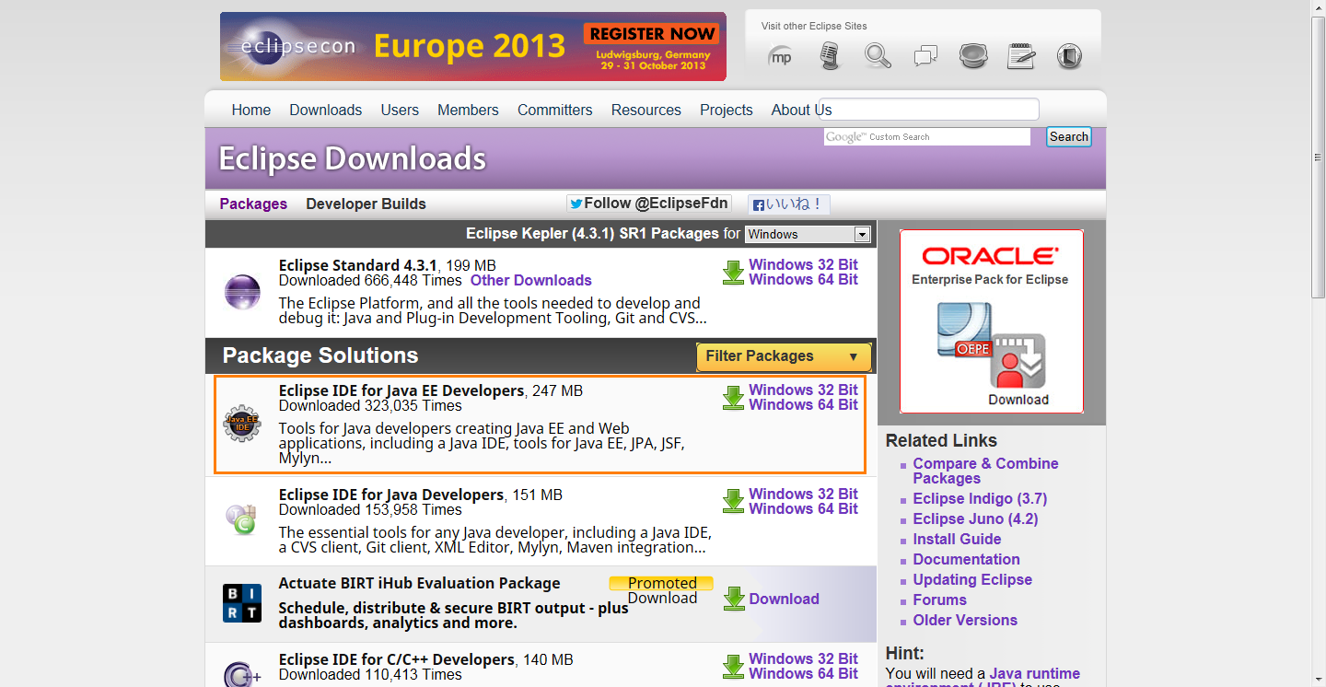This screenshot has width=1326, height=687.
Task: Click the Eclipse Standard purple sphere icon
Action: click(x=243, y=292)
